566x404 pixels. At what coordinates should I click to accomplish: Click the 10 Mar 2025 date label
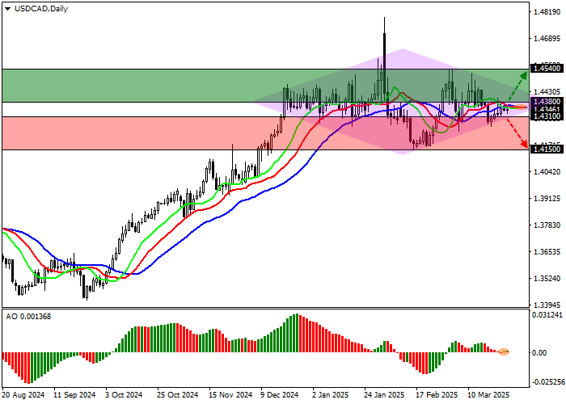click(x=490, y=396)
